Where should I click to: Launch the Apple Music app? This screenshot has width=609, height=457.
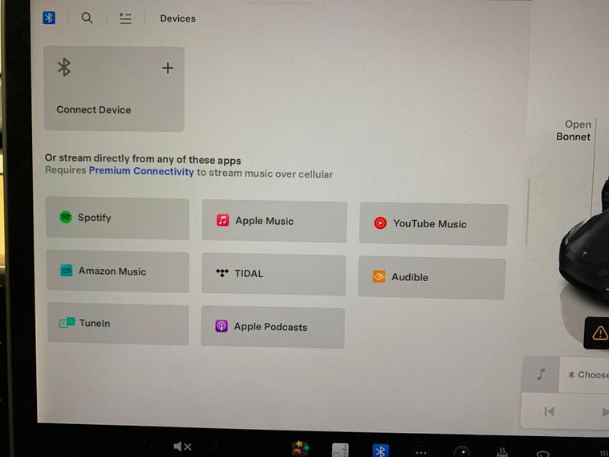tap(274, 222)
